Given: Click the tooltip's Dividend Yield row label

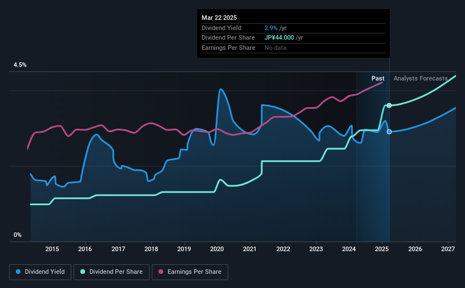Looking at the screenshot, I should 221,28.
